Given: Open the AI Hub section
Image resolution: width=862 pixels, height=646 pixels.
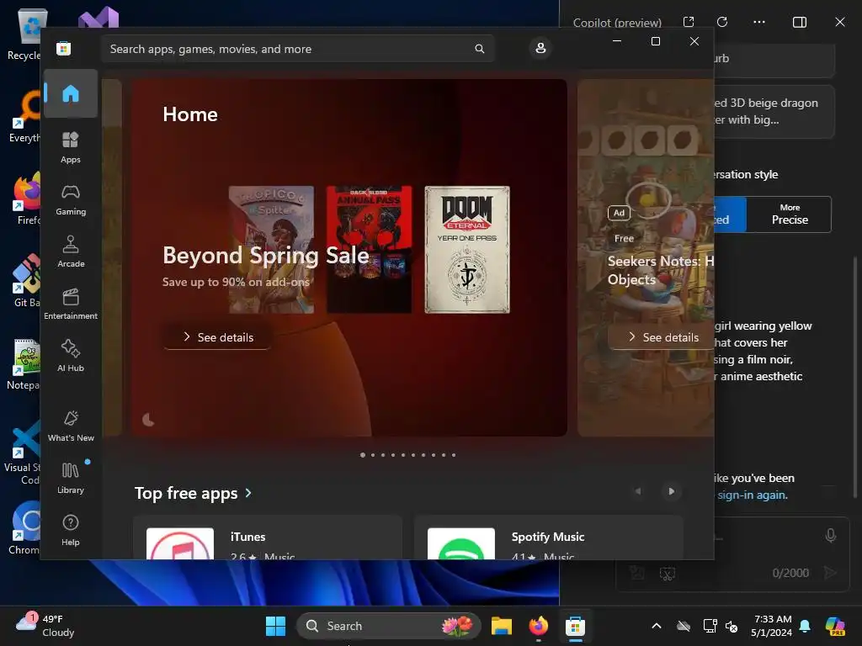Looking at the screenshot, I should [x=71, y=356].
